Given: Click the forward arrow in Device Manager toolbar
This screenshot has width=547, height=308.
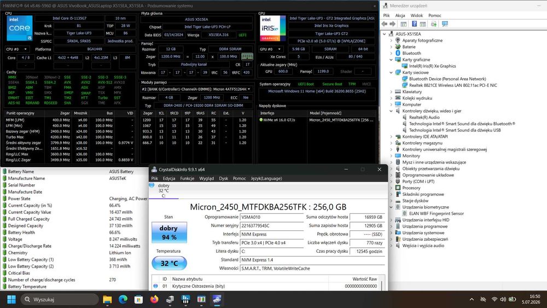Looking at the screenshot, I should click(x=392, y=24).
